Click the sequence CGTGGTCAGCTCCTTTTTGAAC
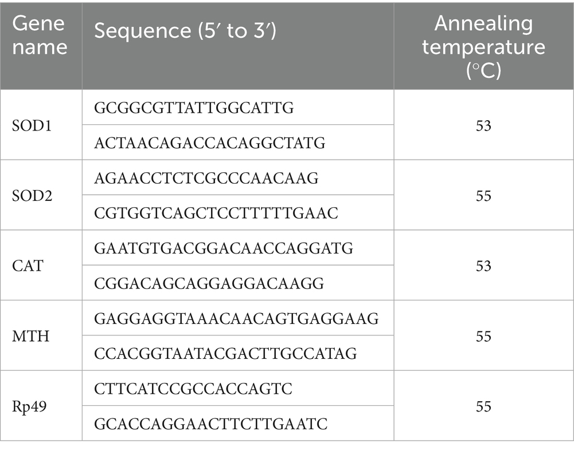Screen dimensions: 574x451 [217, 213]
